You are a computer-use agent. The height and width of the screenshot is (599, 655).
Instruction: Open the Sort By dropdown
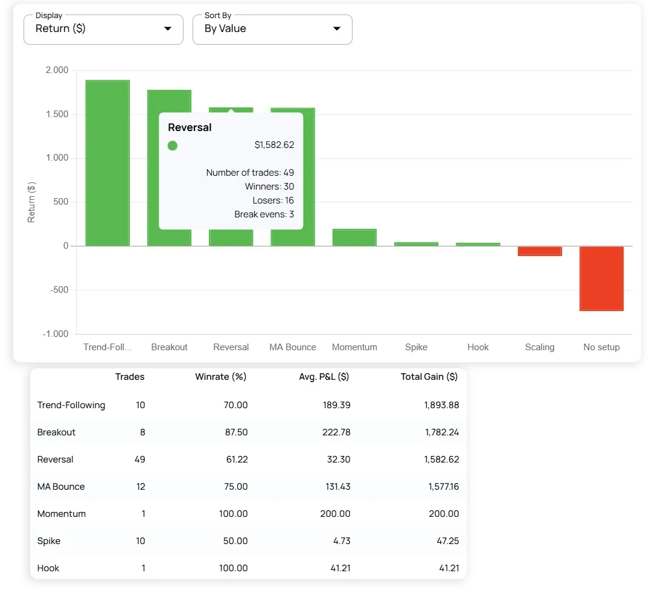[x=272, y=29]
